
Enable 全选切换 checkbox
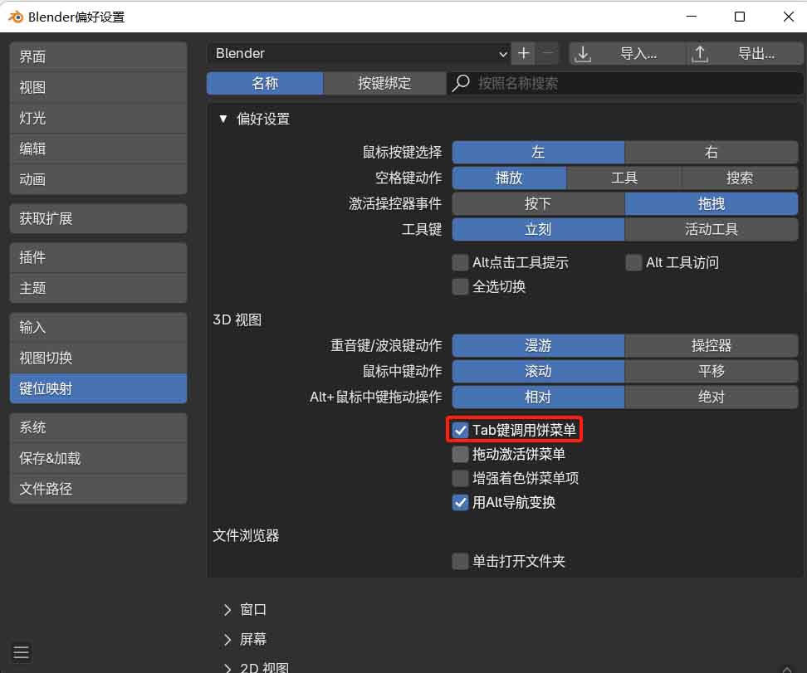tap(460, 286)
